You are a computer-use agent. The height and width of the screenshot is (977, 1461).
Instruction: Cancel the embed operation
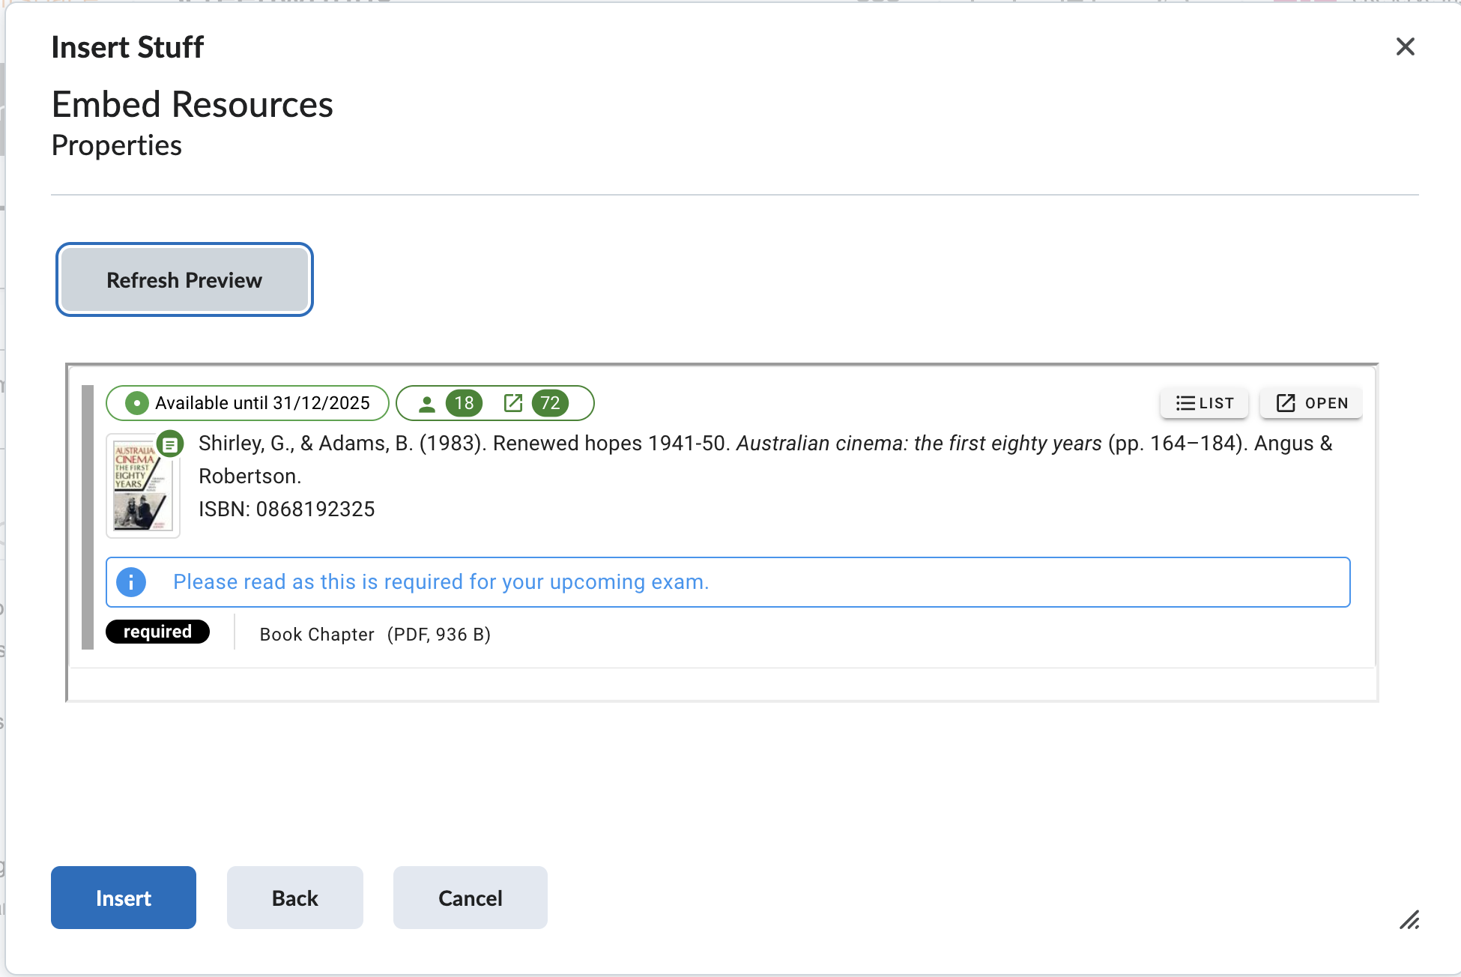[470, 898]
